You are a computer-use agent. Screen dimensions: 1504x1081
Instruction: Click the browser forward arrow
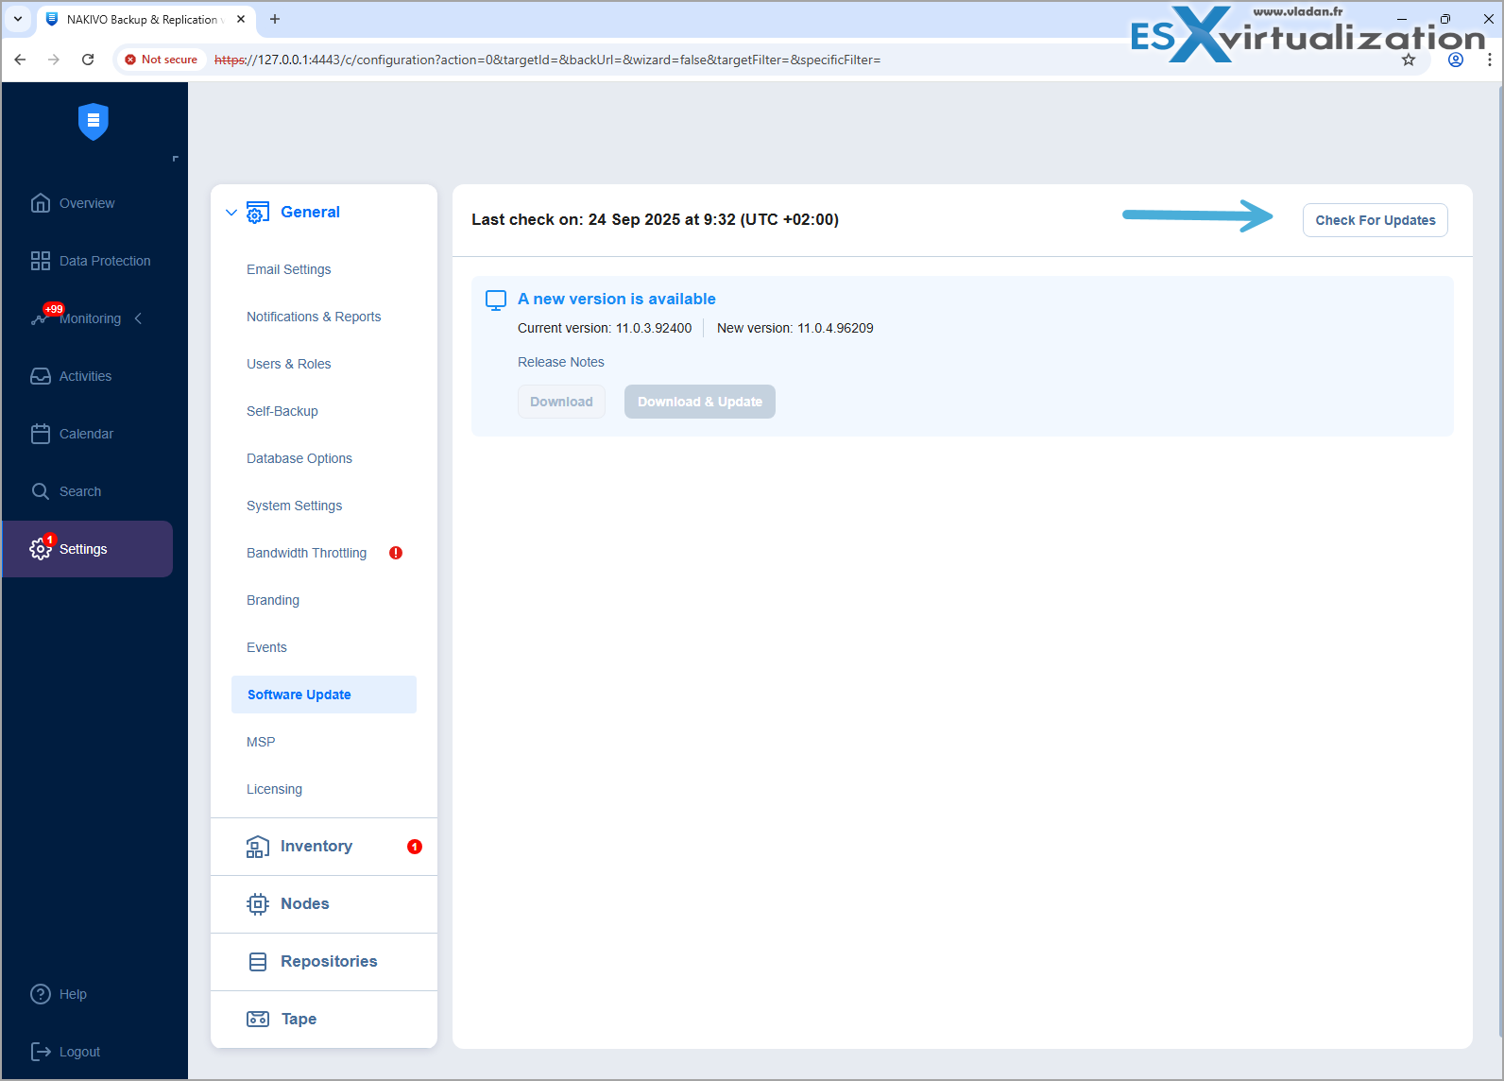(54, 60)
